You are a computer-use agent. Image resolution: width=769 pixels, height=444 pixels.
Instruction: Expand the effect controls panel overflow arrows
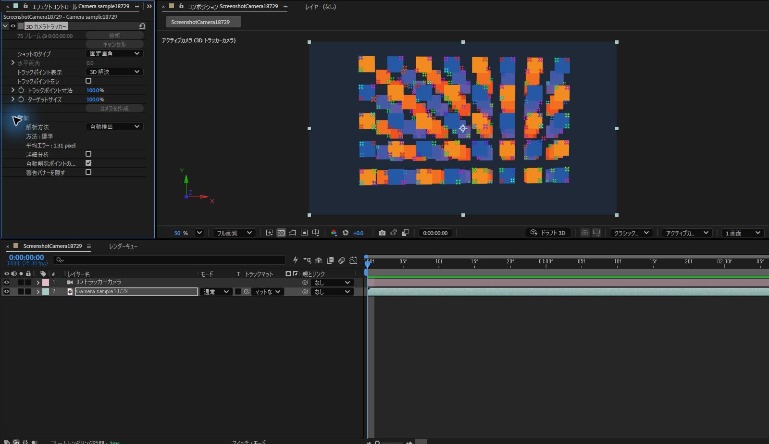pos(149,6)
